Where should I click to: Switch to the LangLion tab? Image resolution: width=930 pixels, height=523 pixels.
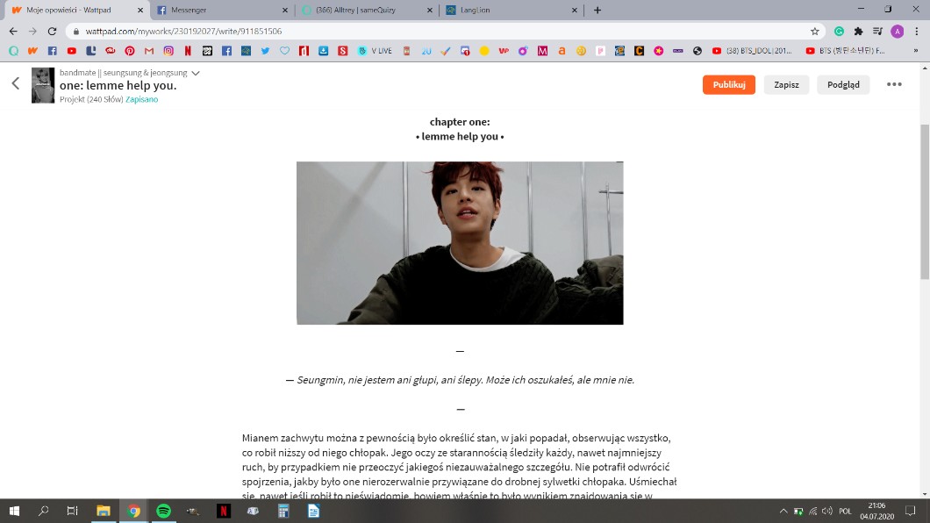pyautogui.click(x=509, y=10)
